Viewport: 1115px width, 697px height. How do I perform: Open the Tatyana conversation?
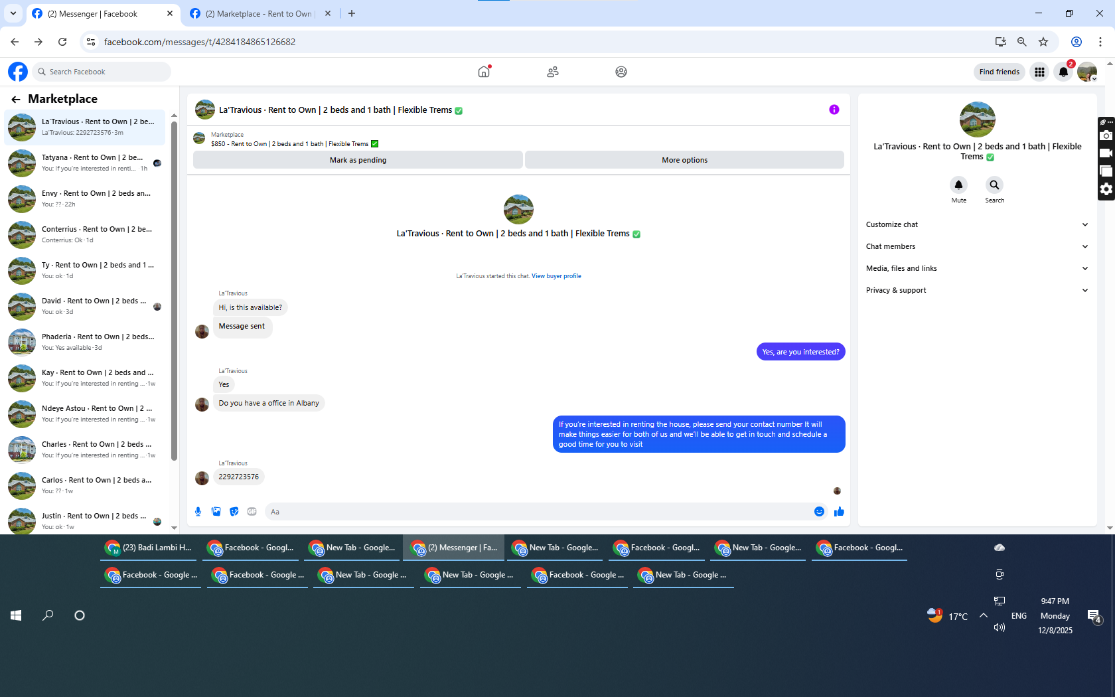85,163
